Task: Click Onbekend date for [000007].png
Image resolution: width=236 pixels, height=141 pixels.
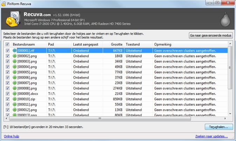Action: [81, 83]
